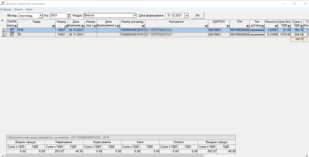
Task: Click the sort arrow in the Номер column header
Action: pyautogui.click(x=65, y=26)
